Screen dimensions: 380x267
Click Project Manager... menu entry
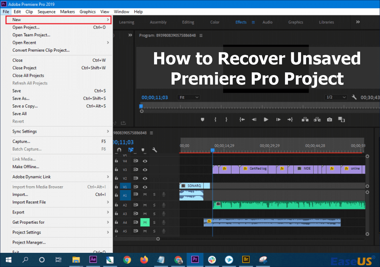tap(29, 242)
